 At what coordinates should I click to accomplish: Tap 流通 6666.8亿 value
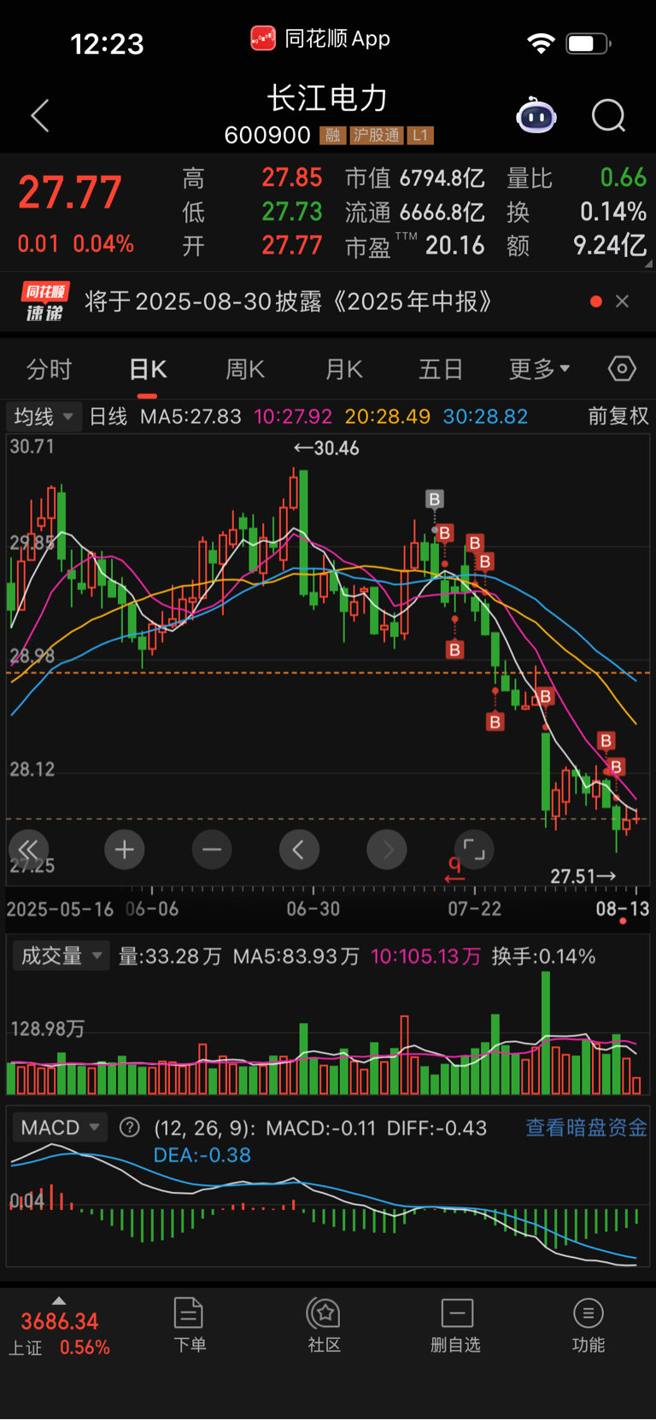[x=415, y=212]
